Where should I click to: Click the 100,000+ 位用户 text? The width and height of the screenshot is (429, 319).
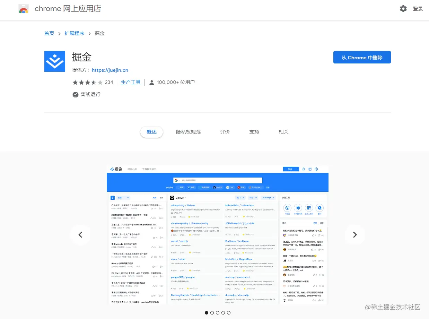click(x=176, y=82)
